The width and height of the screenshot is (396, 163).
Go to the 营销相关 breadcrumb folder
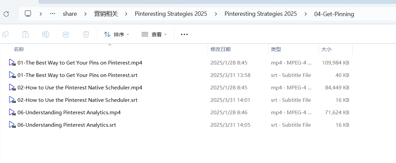tap(106, 14)
